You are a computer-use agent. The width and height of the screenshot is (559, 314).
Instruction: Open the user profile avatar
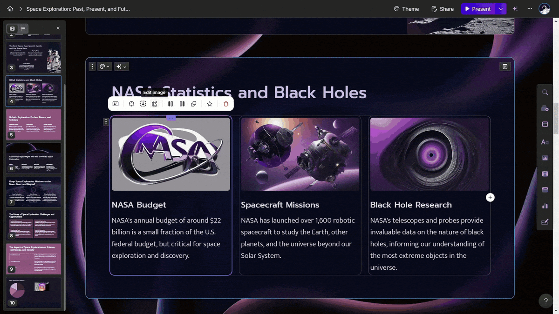click(545, 9)
